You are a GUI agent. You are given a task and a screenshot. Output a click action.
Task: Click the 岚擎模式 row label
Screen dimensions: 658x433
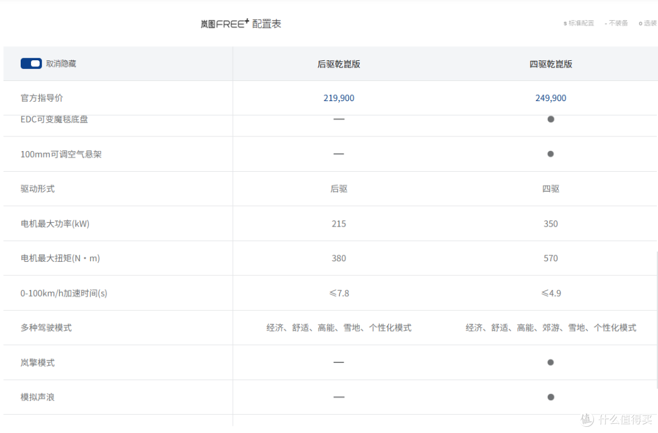37,362
